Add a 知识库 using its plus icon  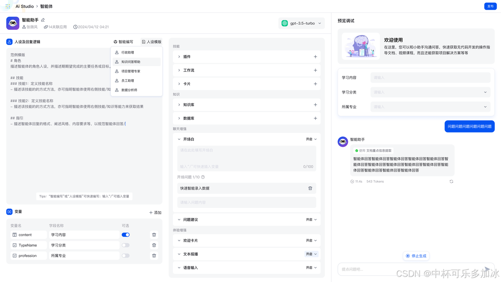(315, 105)
